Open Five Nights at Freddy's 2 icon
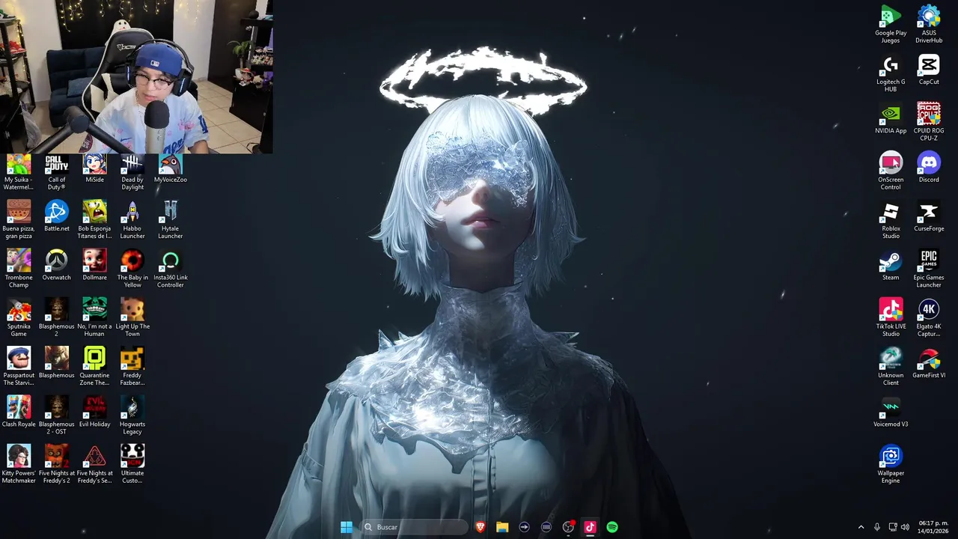Screen dimensions: 958x539 click(x=56, y=465)
